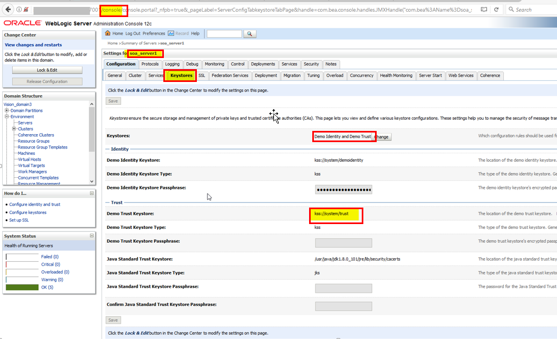The width and height of the screenshot is (557, 339).
Task: Select Concurrent Templates tree item
Action: click(x=38, y=178)
